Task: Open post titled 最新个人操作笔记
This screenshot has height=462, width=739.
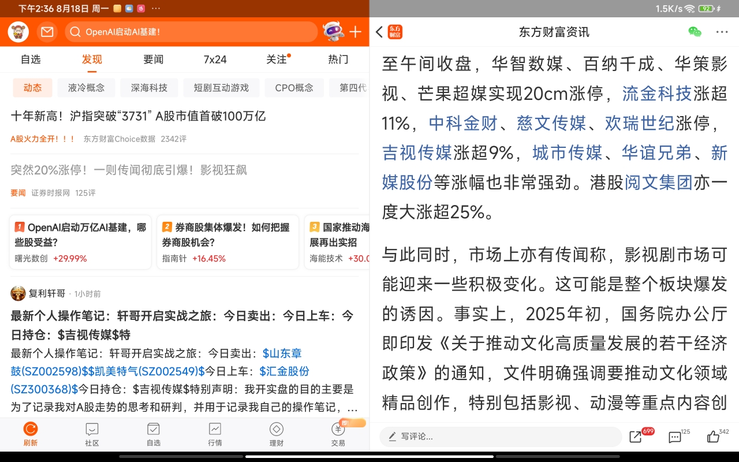Action: [x=182, y=325]
